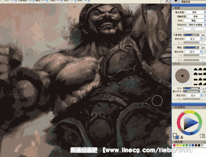Click the brush size value field
The width and height of the screenshot is (206, 157).
click(x=203, y=88)
